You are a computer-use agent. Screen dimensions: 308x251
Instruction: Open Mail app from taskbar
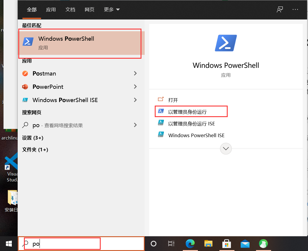pos(245,244)
